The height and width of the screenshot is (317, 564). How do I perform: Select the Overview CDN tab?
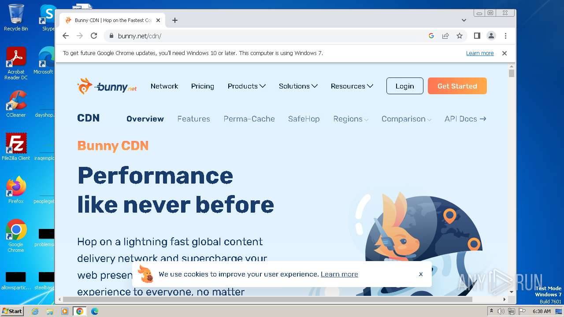point(145,119)
